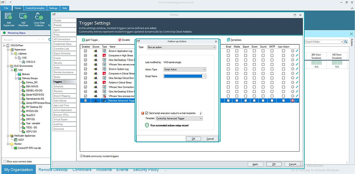Viewport: 355px width, 174px height.
Task: Uncheck Enabled for Machine Advanced Trigger
Action: pos(85,101)
